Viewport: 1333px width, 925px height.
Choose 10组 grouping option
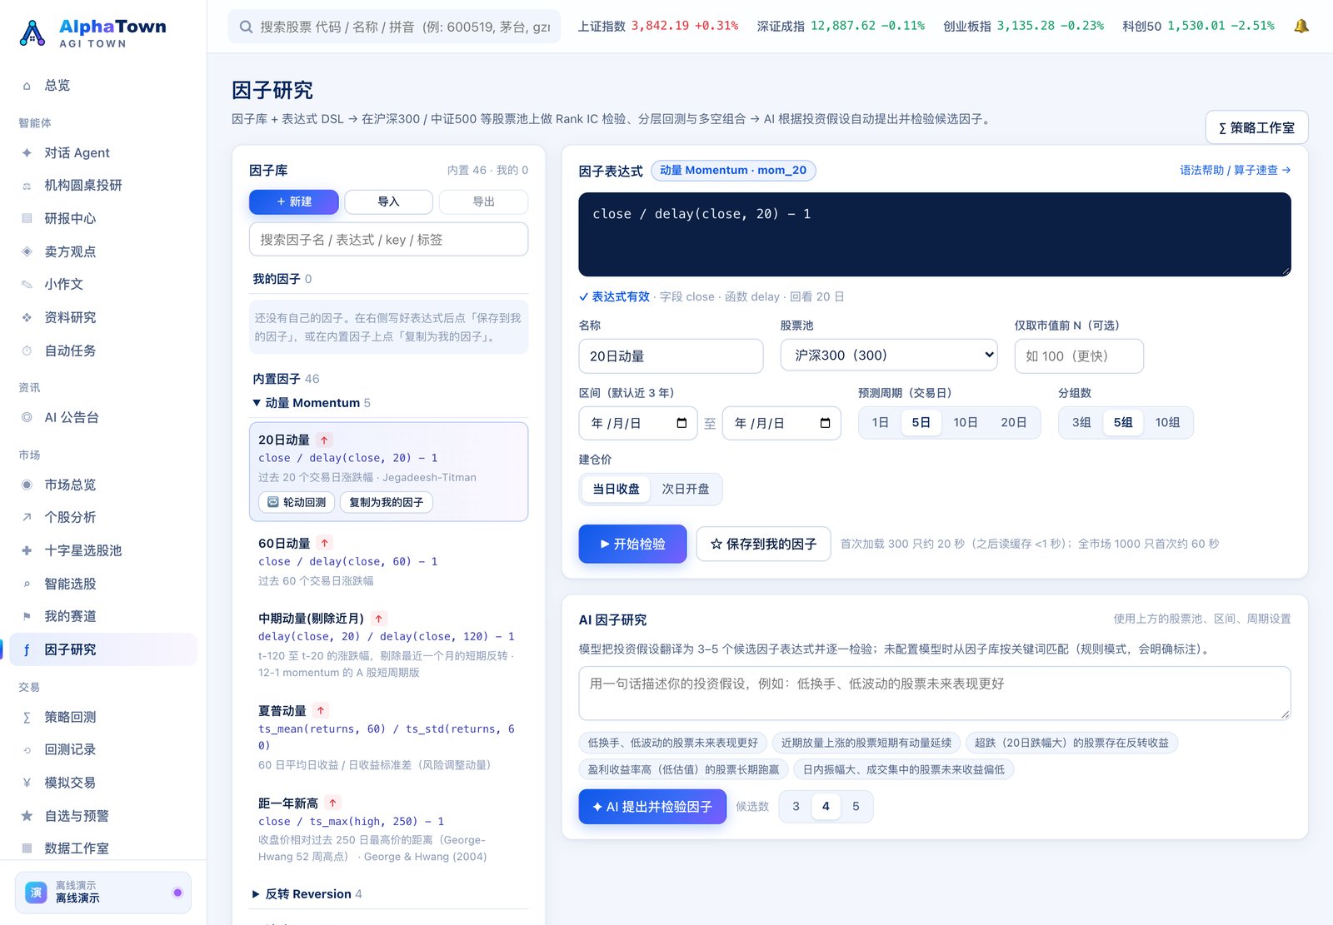tap(1167, 422)
